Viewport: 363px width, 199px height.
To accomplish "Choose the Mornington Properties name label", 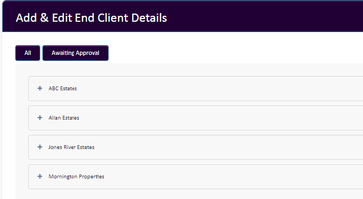I will click(76, 177).
